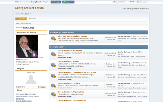Open the Deutsch language selector dropdown

coord(143,2)
